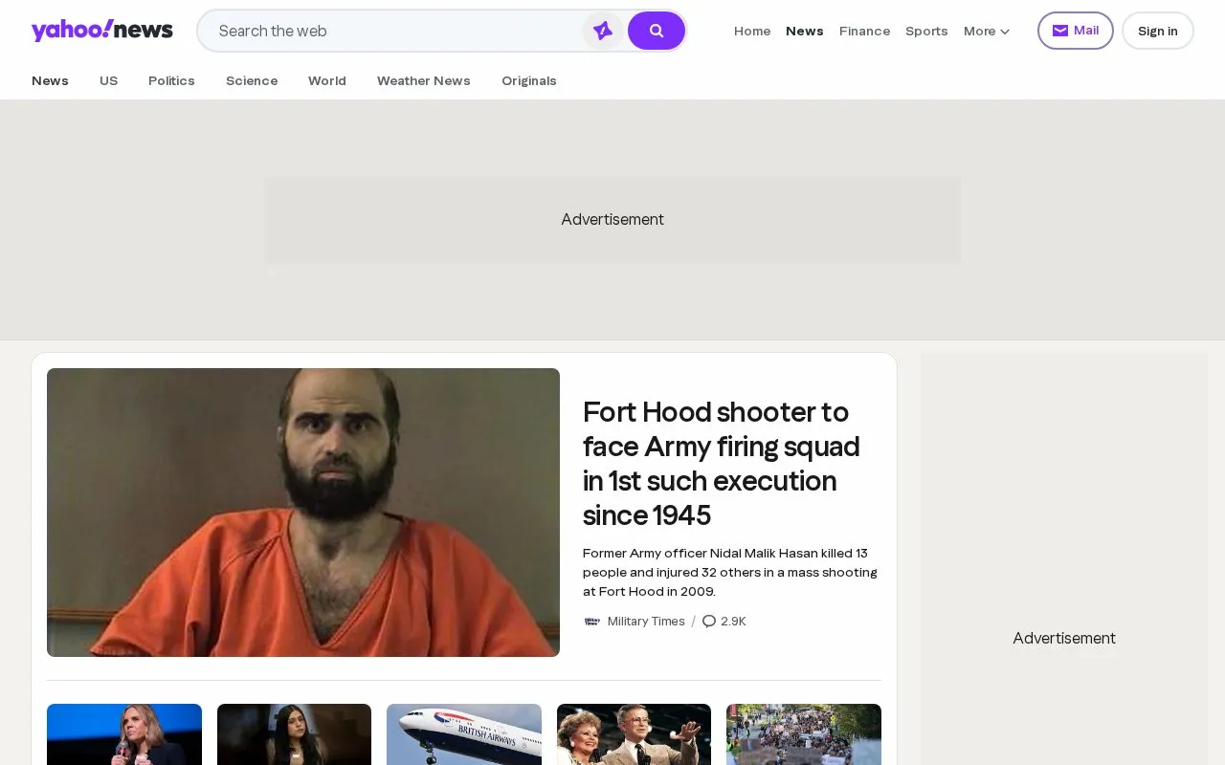Click the Sign in button

pos(1157,31)
